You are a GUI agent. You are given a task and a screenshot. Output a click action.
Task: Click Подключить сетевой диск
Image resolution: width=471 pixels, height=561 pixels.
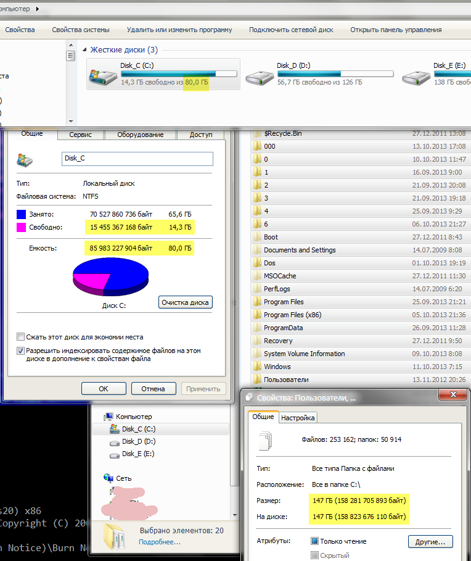coord(291,30)
